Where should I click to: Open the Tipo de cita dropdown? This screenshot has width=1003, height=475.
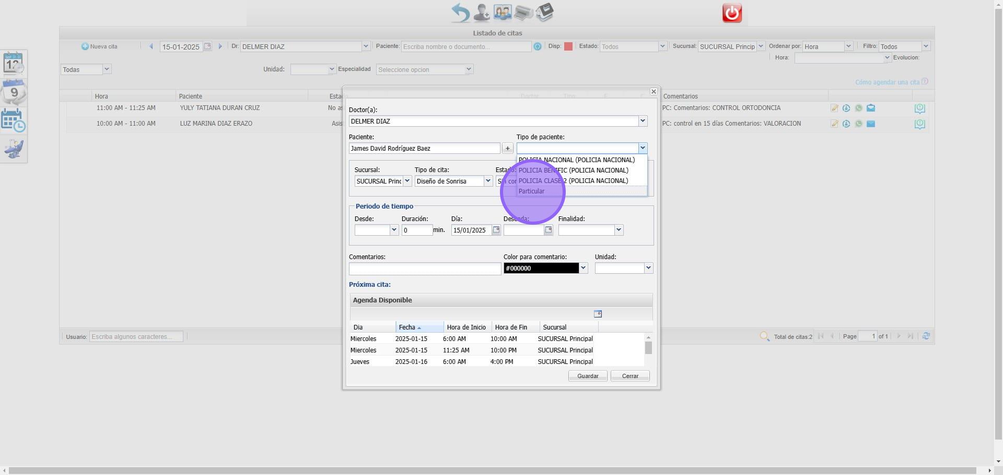click(x=488, y=181)
